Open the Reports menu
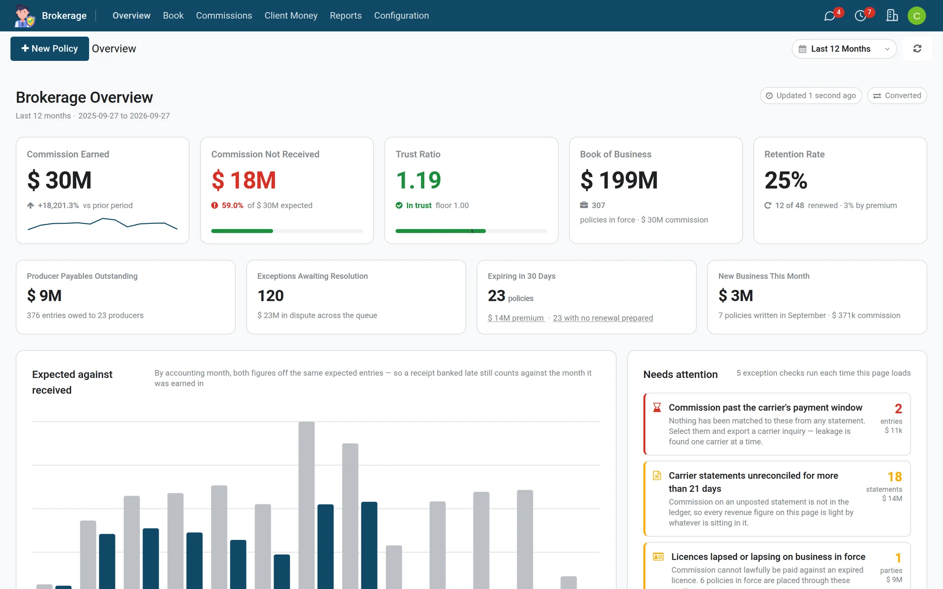Image resolution: width=943 pixels, height=589 pixels. coord(346,16)
